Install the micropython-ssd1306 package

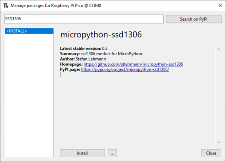point(82,153)
